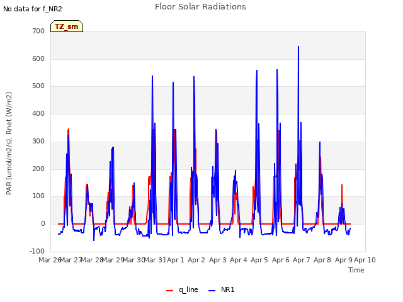This screenshot has height=302, width=403.
Task: Click the x-axis label 'Mar 29'
Action: click(x=113, y=260)
